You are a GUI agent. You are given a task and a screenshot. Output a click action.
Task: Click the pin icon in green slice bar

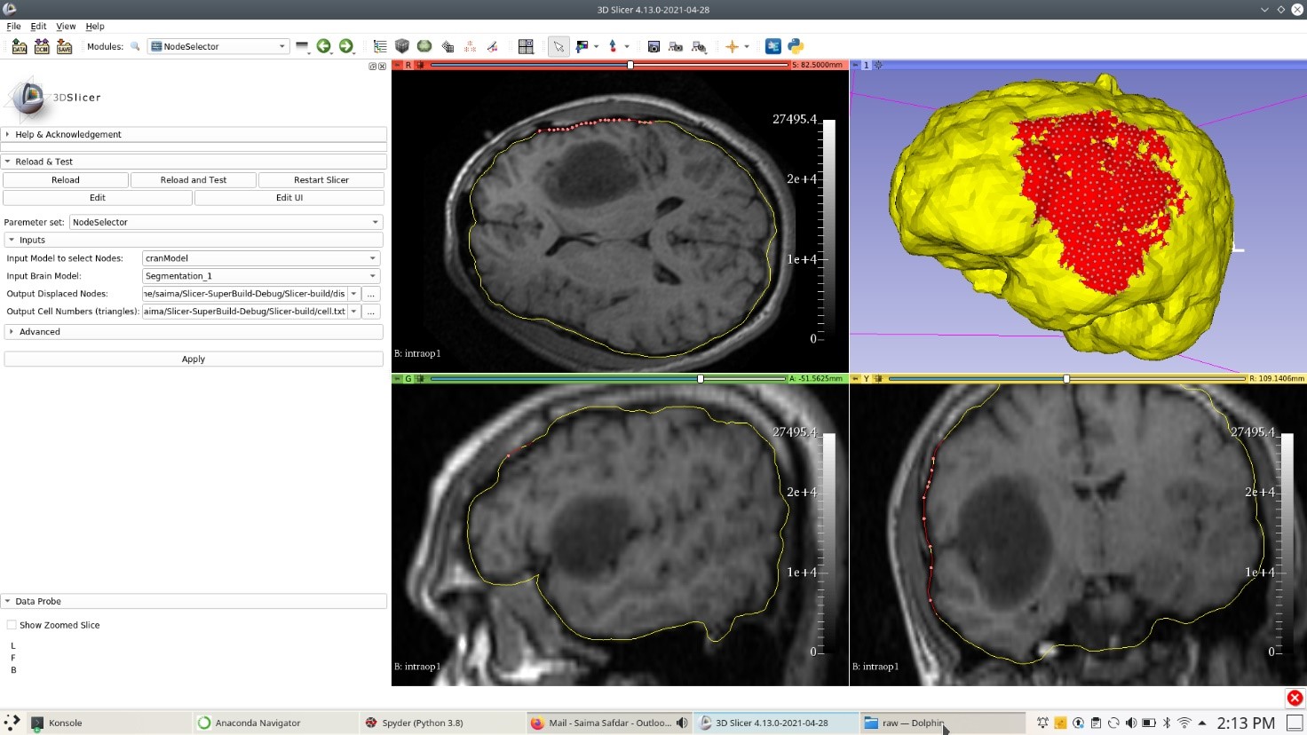point(398,378)
